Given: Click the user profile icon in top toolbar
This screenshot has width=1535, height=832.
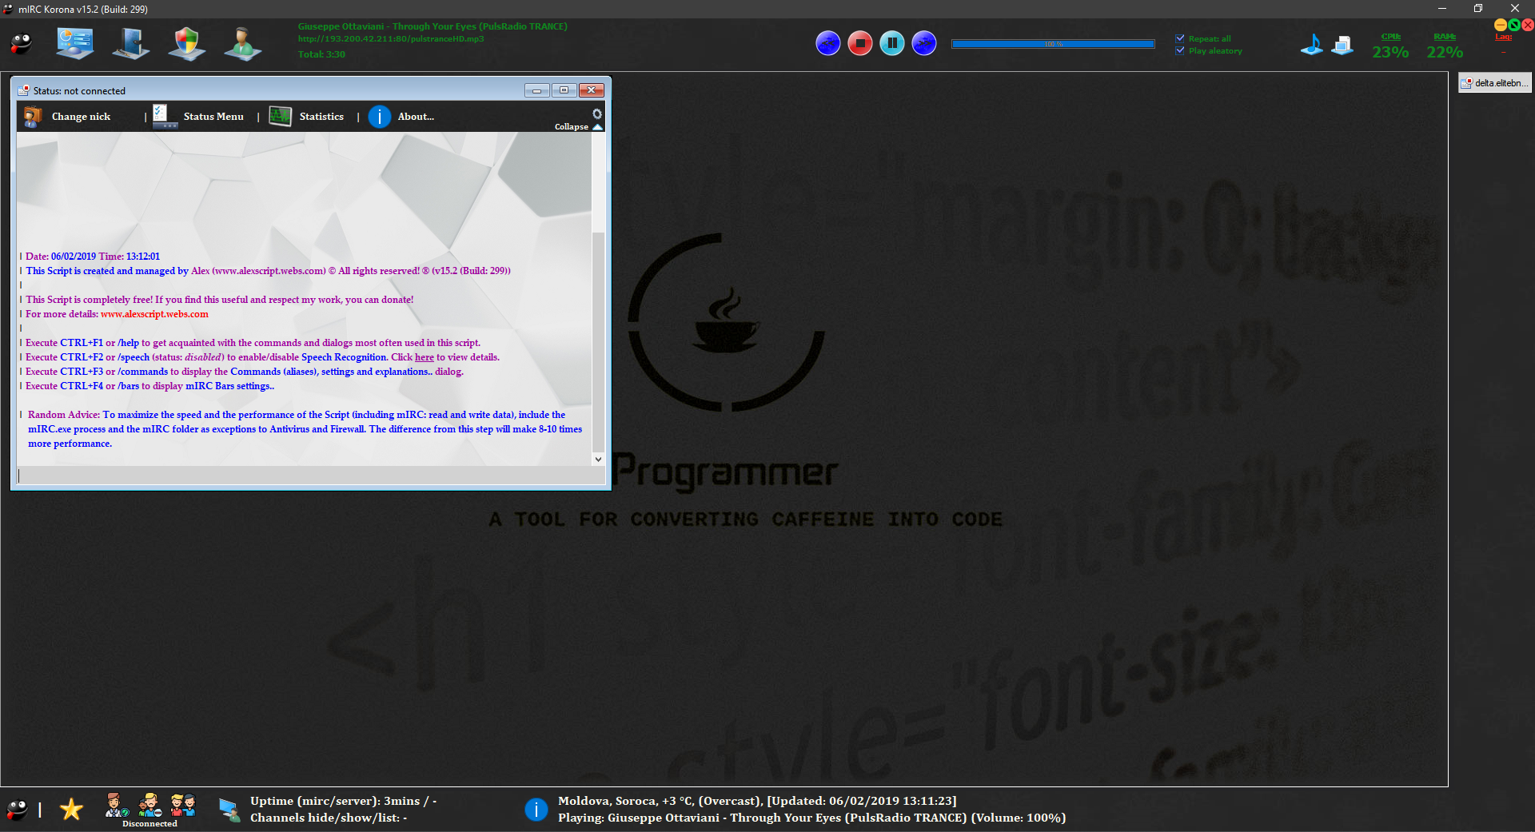Looking at the screenshot, I should point(242,44).
